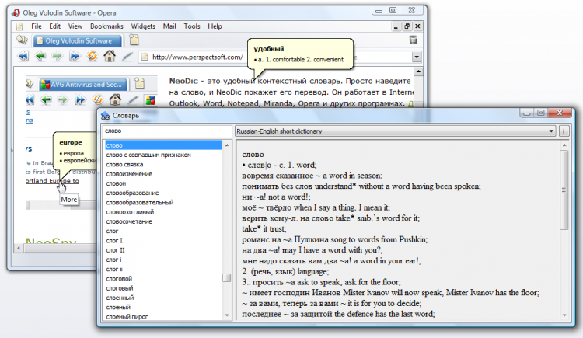Image resolution: width=583 pixels, height=338 pixels.
Task: Open the Bookmarks menu
Action: click(106, 26)
